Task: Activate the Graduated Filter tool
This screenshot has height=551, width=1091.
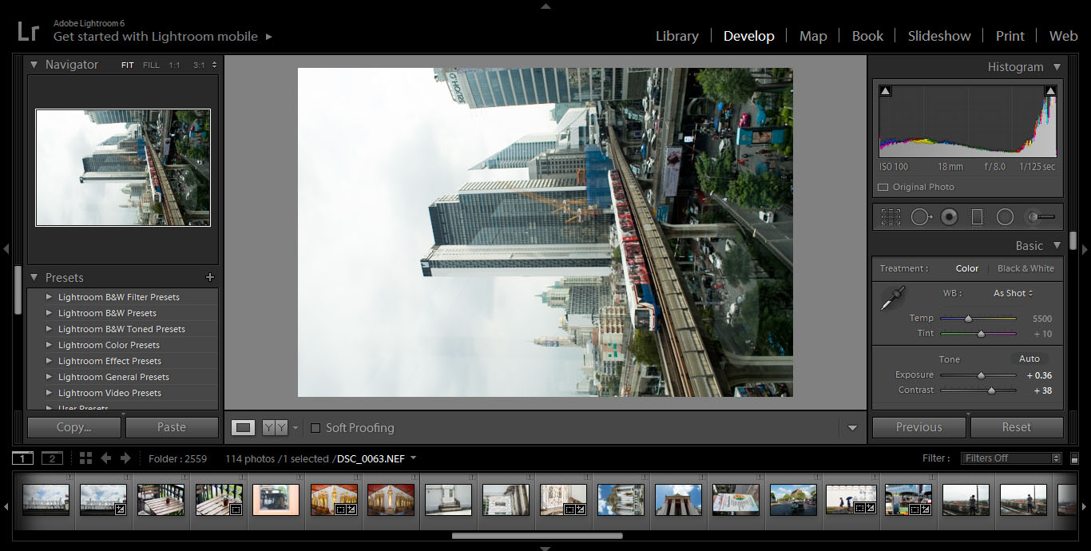Action: click(976, 216)
